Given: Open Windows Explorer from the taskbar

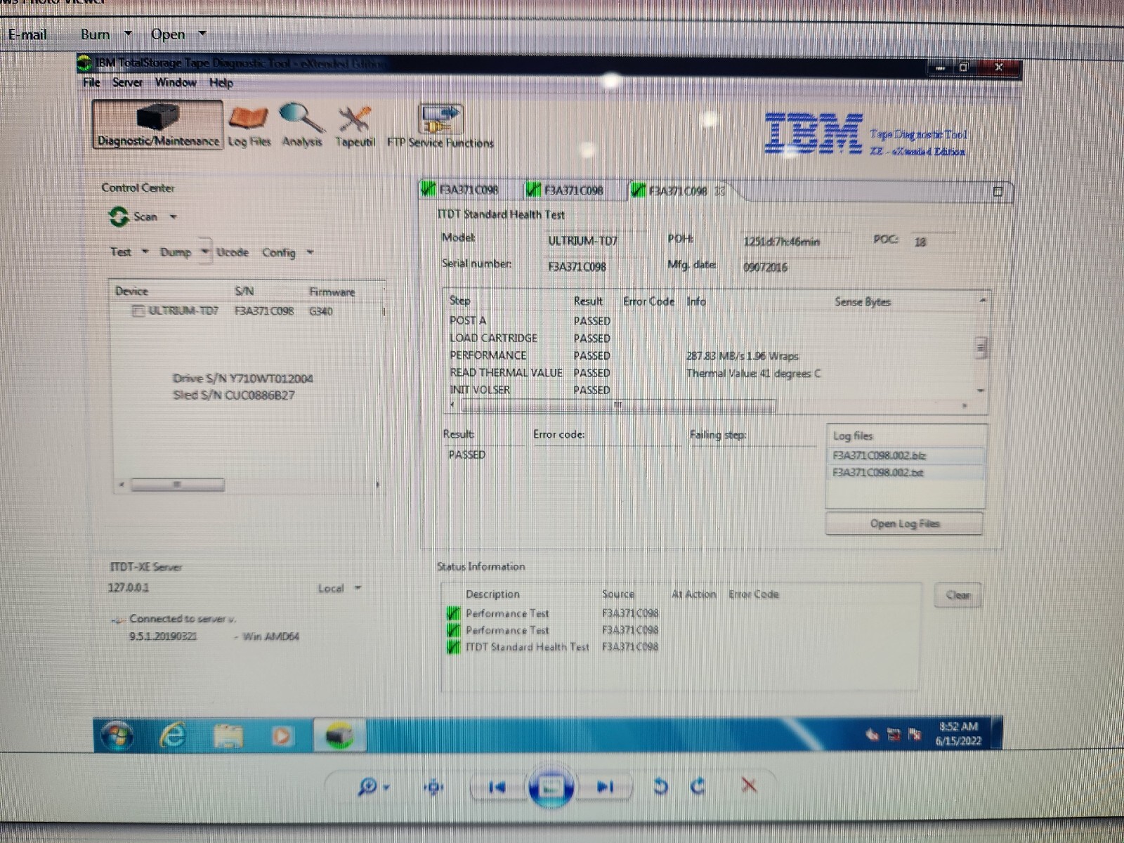Looking at the screenshot, I should pyautogui.click(x=228, y=736).
